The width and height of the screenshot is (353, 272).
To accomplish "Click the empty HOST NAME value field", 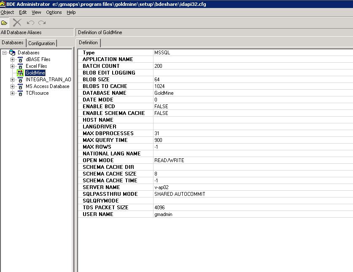I will [253, 120].
